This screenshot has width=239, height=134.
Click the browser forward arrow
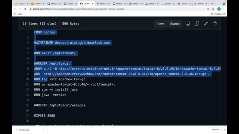coord(20,9)
